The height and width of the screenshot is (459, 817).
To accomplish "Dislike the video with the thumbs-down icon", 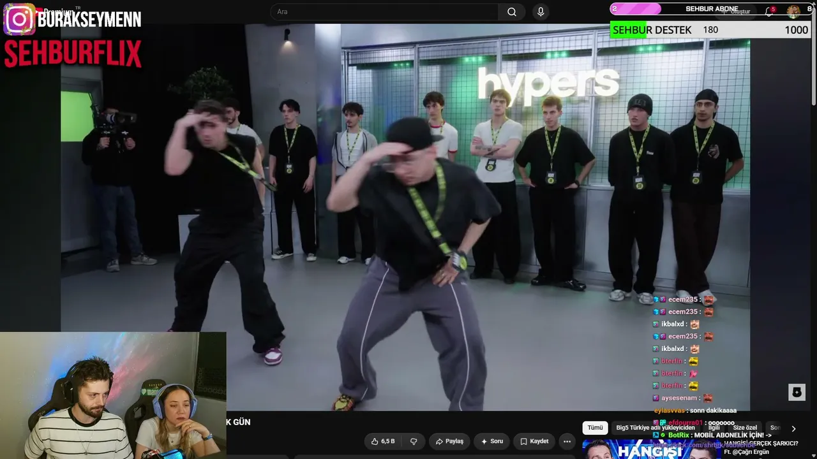I will tap(414, 441).
